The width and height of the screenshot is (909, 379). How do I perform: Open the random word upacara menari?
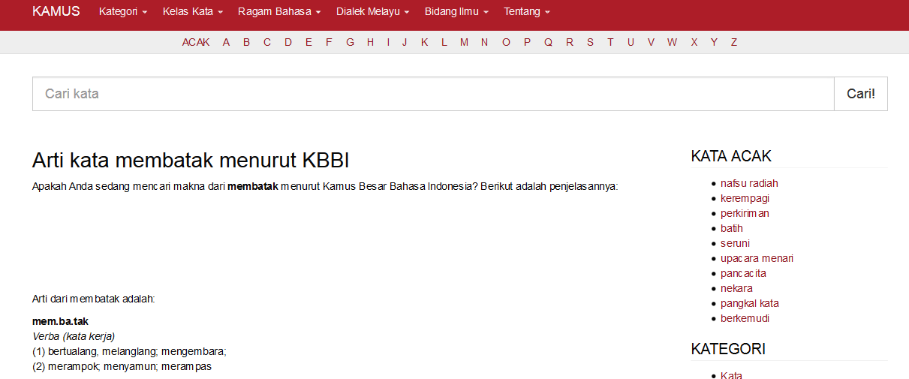point(757,258)
